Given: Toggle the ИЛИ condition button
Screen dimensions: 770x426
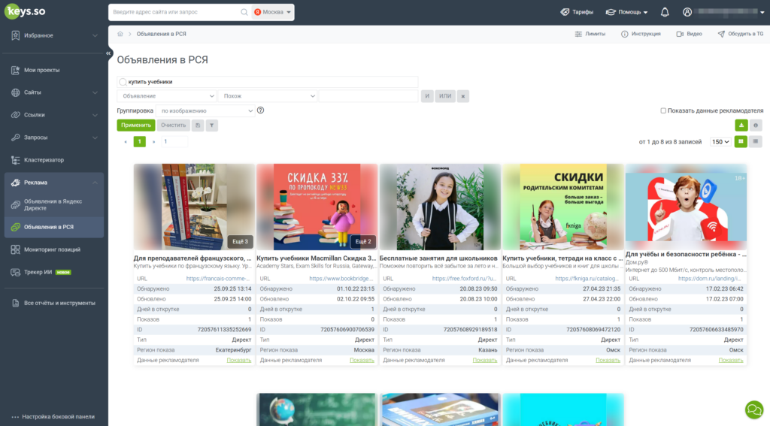Looking at the screenshot, I should click(445, 96).
